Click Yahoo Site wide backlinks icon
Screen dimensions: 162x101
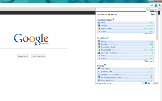pos(99,56)
